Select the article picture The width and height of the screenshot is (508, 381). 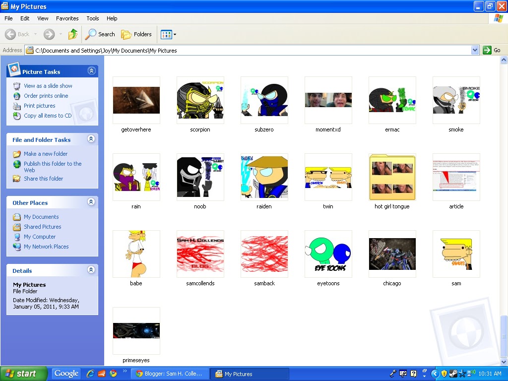pyautogui.click(x=456, y=177)
